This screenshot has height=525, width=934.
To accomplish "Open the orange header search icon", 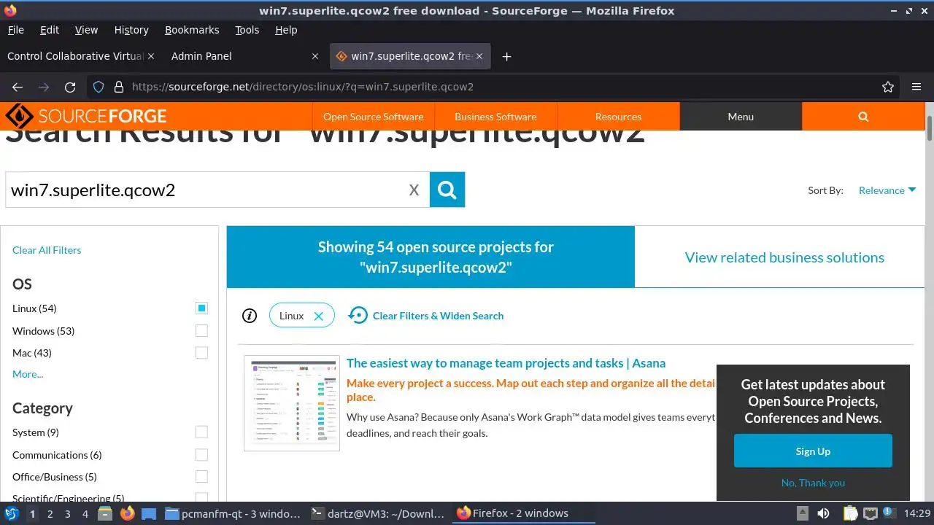I will coord(863,117).
